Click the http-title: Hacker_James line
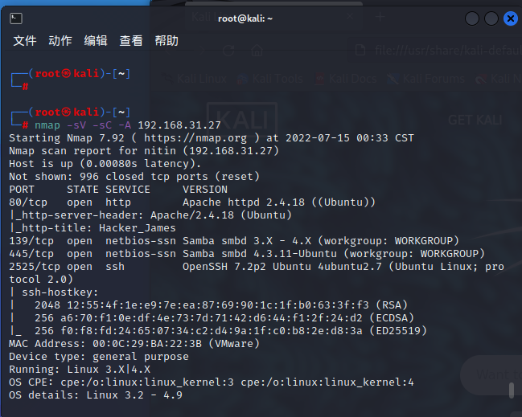This screenshot has width=522, height=417. (92, 228)
